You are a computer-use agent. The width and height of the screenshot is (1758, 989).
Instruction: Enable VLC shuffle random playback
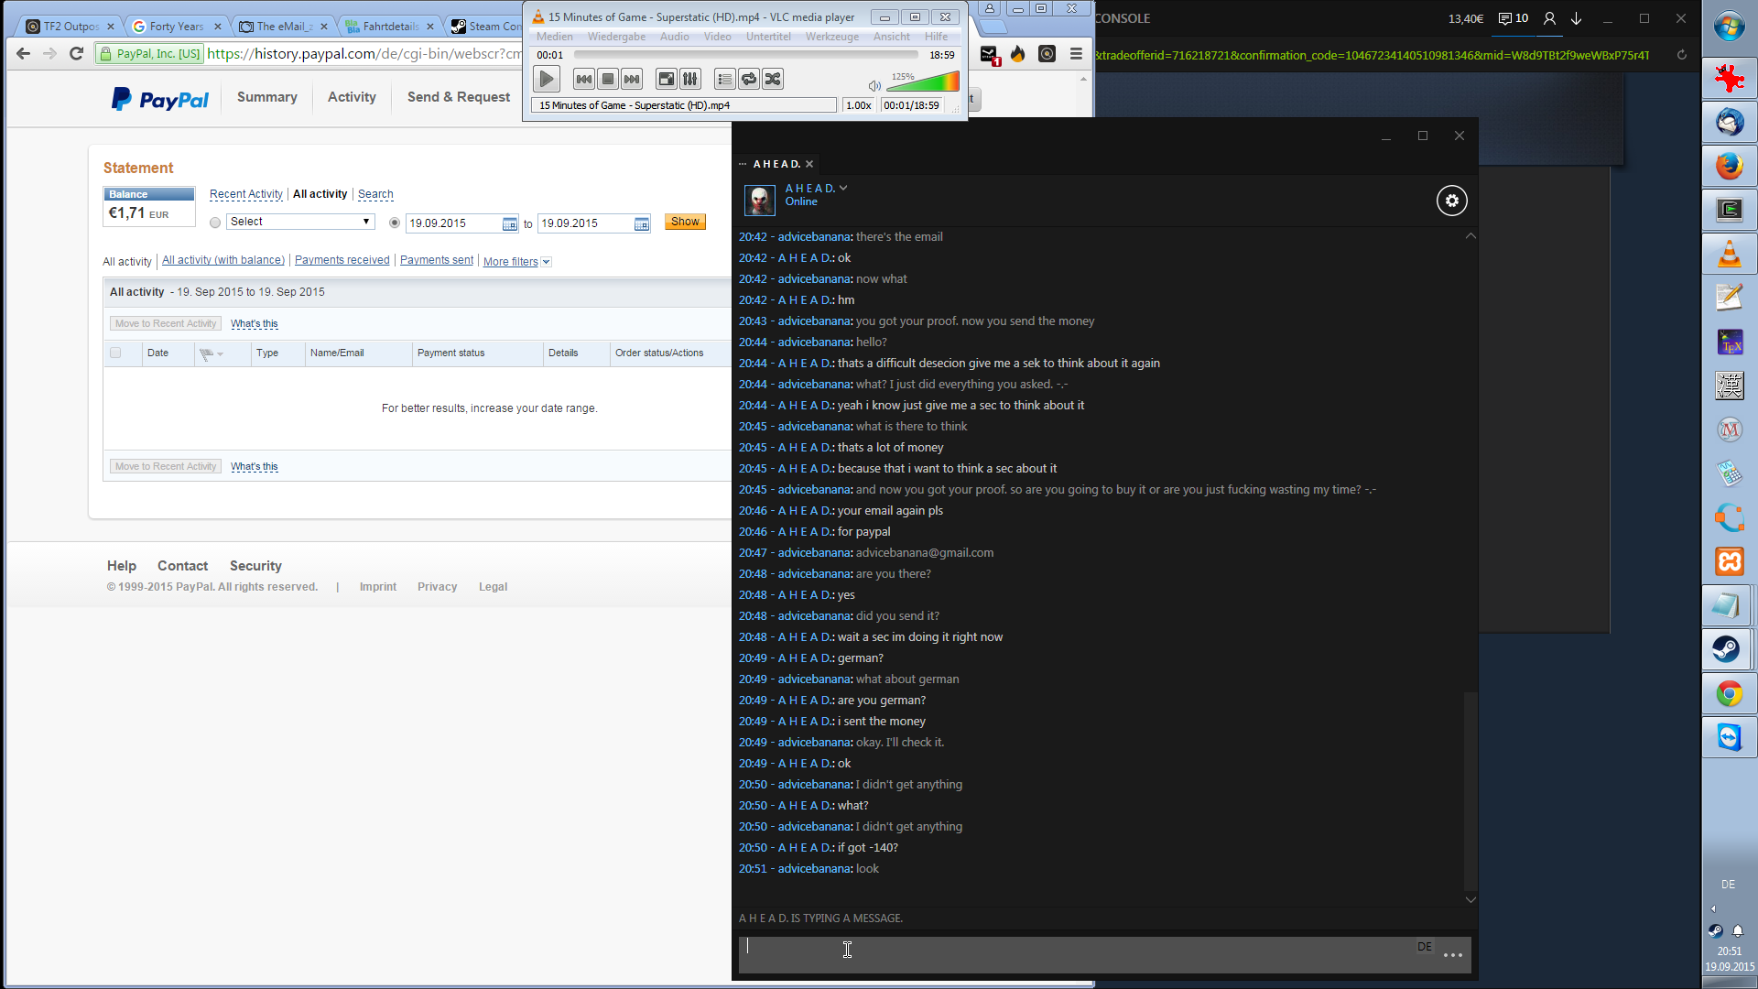(x=773, y=80)
